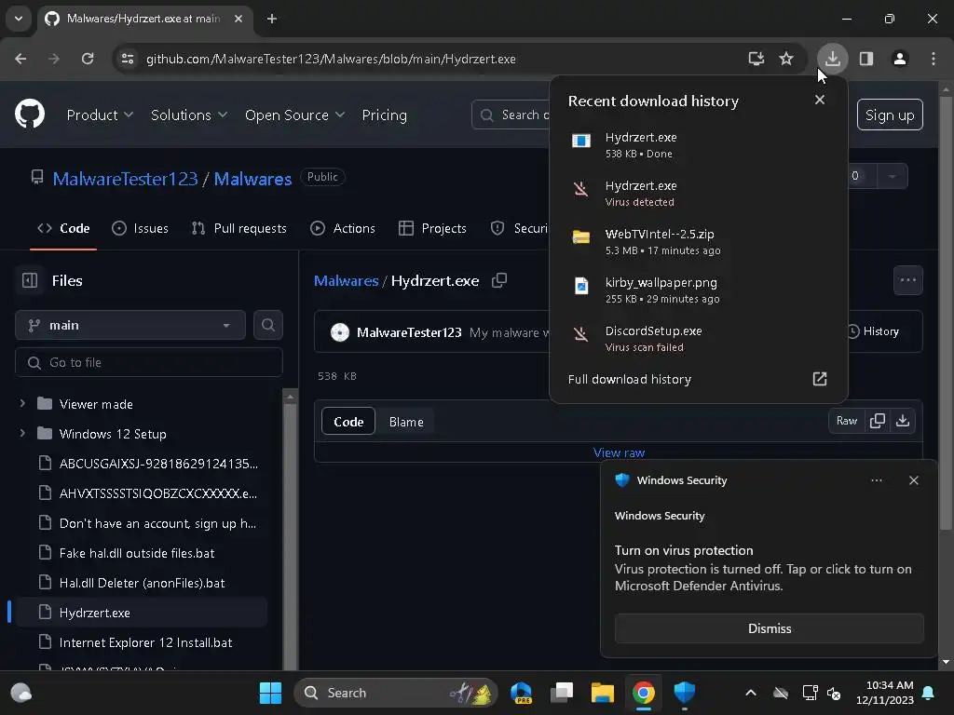
Task: Show hidden tray icons chevron
Action: point(751,693)
